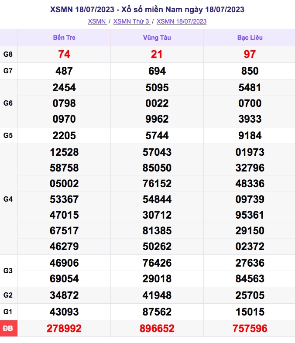Viewport: 295px width, 343px height.
Task: Click the G5 row label
Action: click(8, 136)
